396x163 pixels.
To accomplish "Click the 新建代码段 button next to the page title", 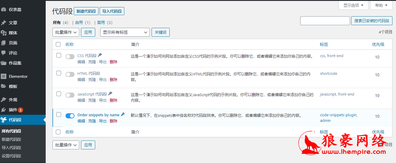I will click(x=86, y=11).
